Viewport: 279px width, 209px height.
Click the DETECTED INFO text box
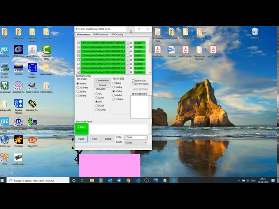click(x=141, y=107)
